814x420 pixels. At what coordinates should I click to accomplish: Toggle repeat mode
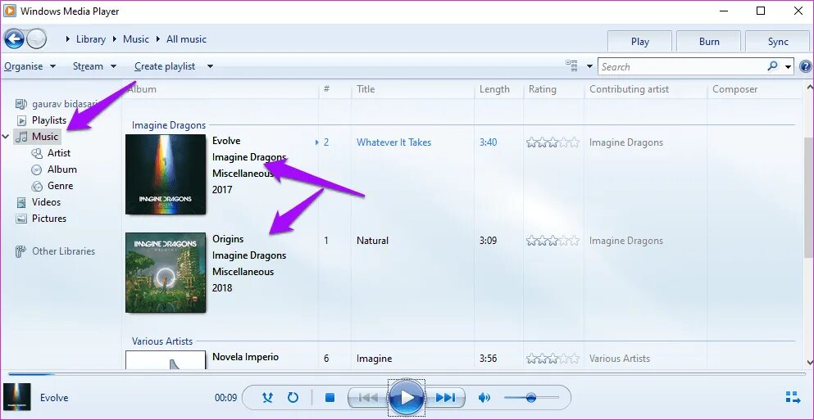(293, 398)
